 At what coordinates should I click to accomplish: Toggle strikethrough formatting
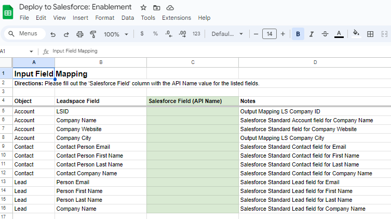pyautogui.click(x=325, y=34)
